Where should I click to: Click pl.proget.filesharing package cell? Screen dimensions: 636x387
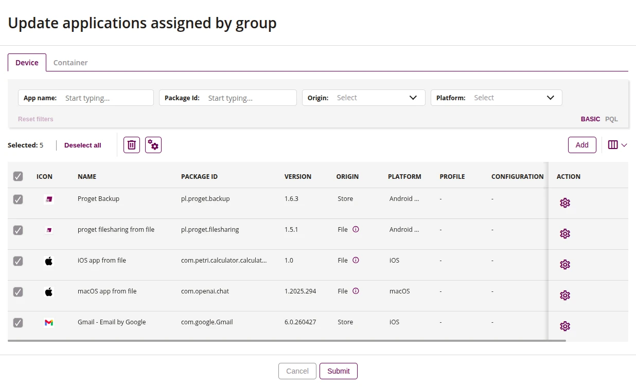pos(210,229)
